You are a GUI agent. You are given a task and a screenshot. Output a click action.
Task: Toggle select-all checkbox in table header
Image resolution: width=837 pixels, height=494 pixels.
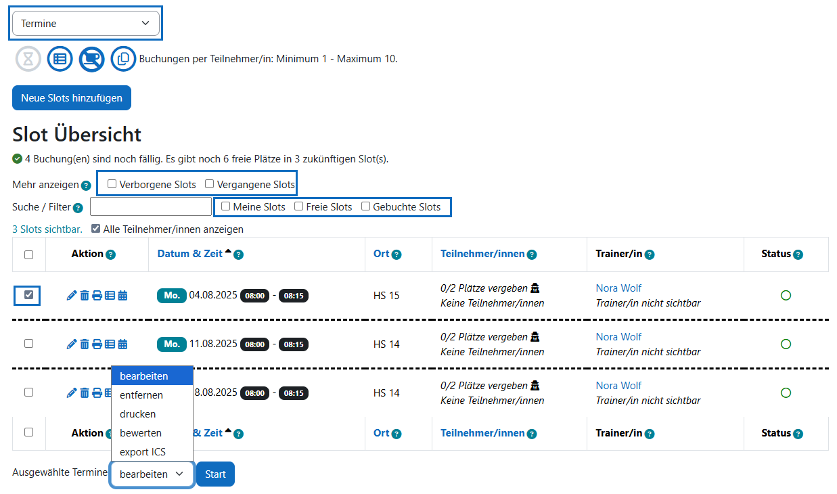pyautogui.click(x=28, y=255)
